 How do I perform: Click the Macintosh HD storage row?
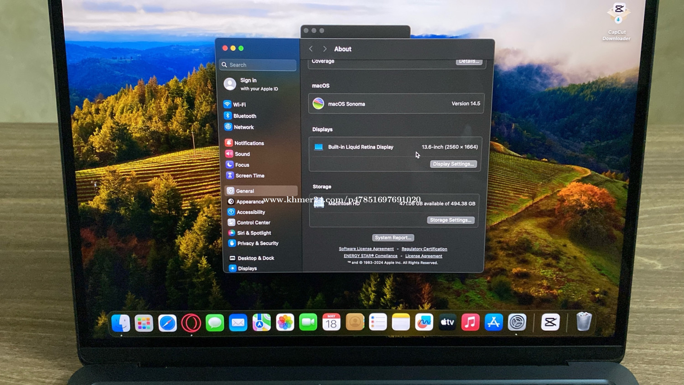[x=394, y=204]
